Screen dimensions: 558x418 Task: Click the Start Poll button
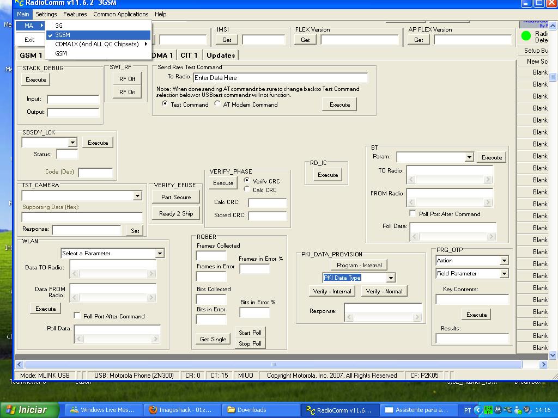[x=250, y=333]
